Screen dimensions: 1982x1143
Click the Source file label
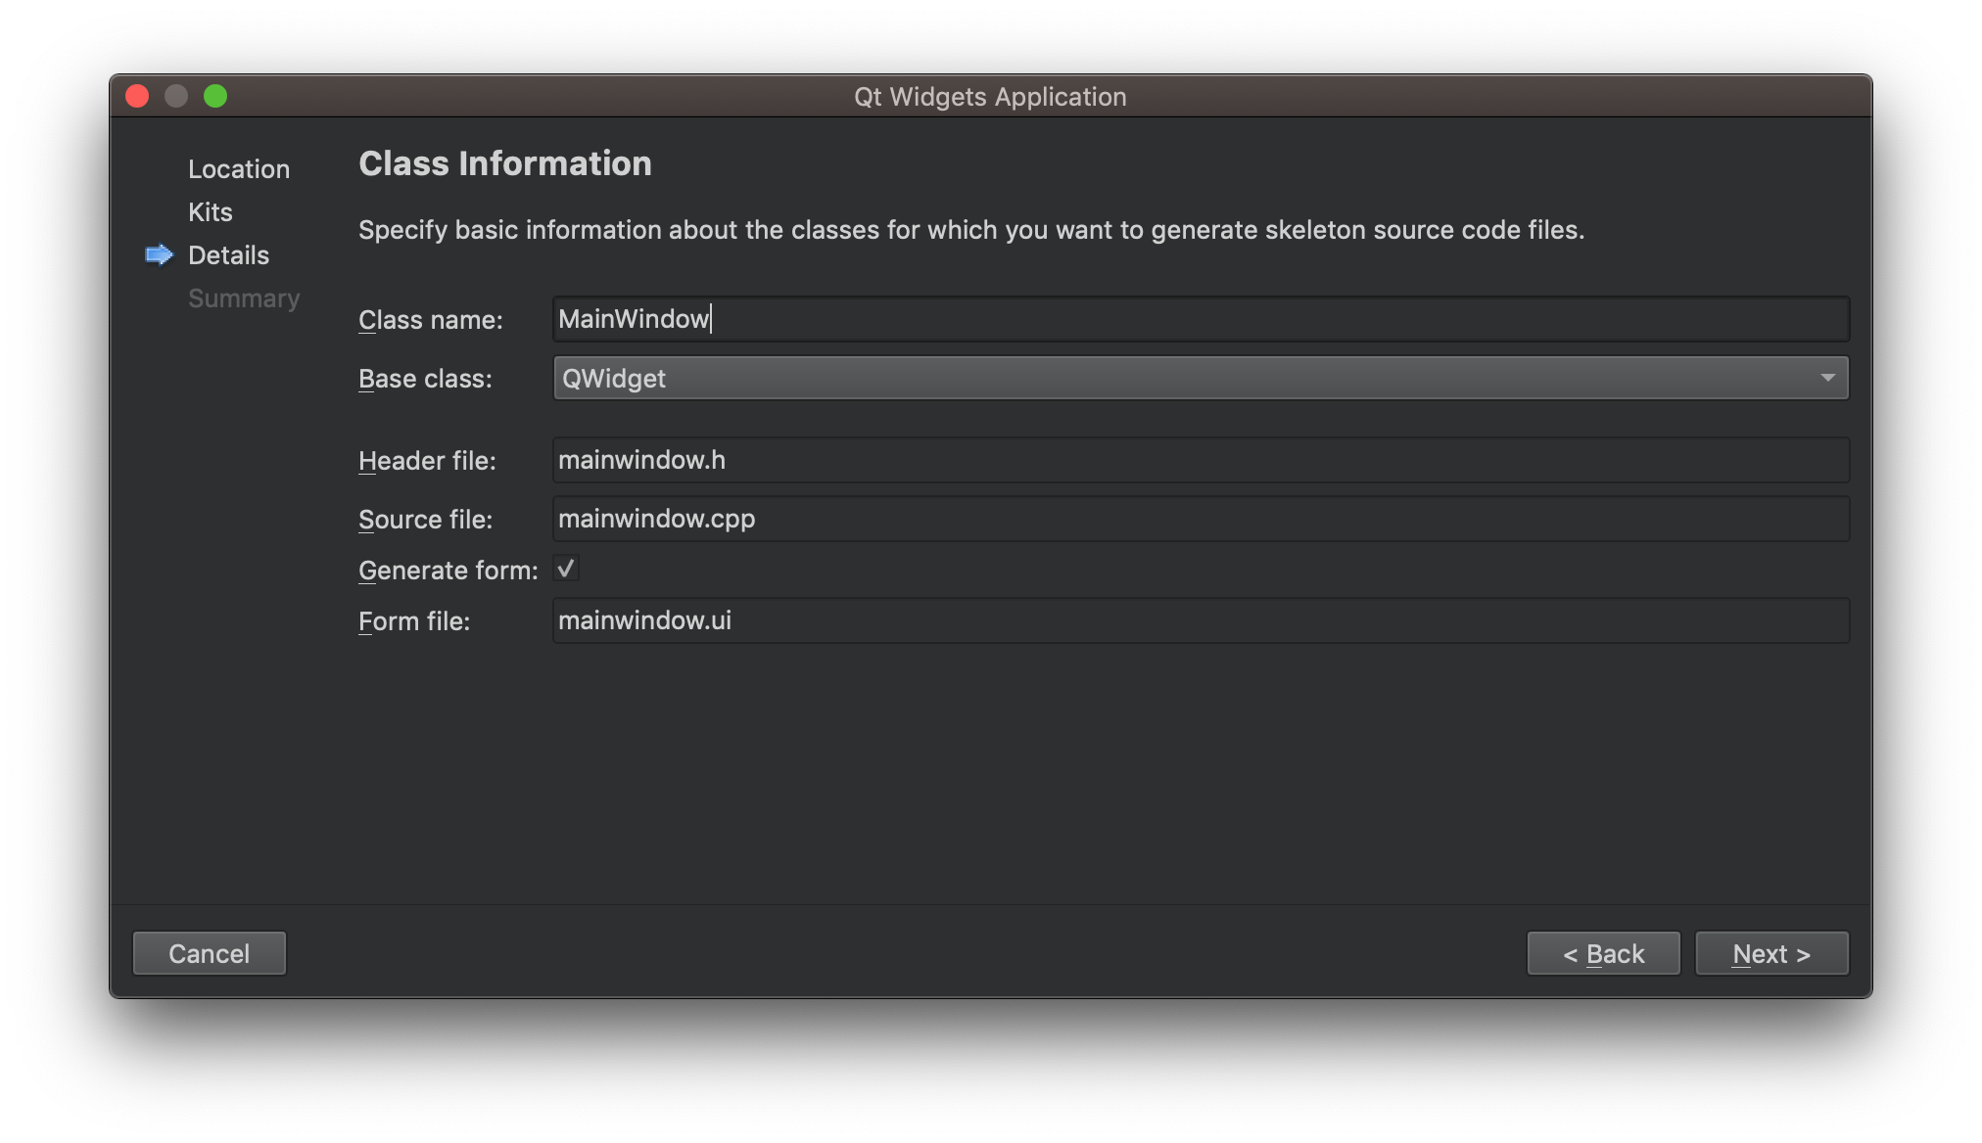425,520
